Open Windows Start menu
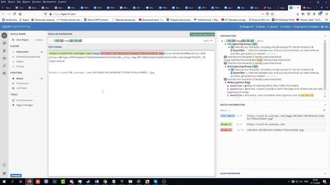 [4, 181]
